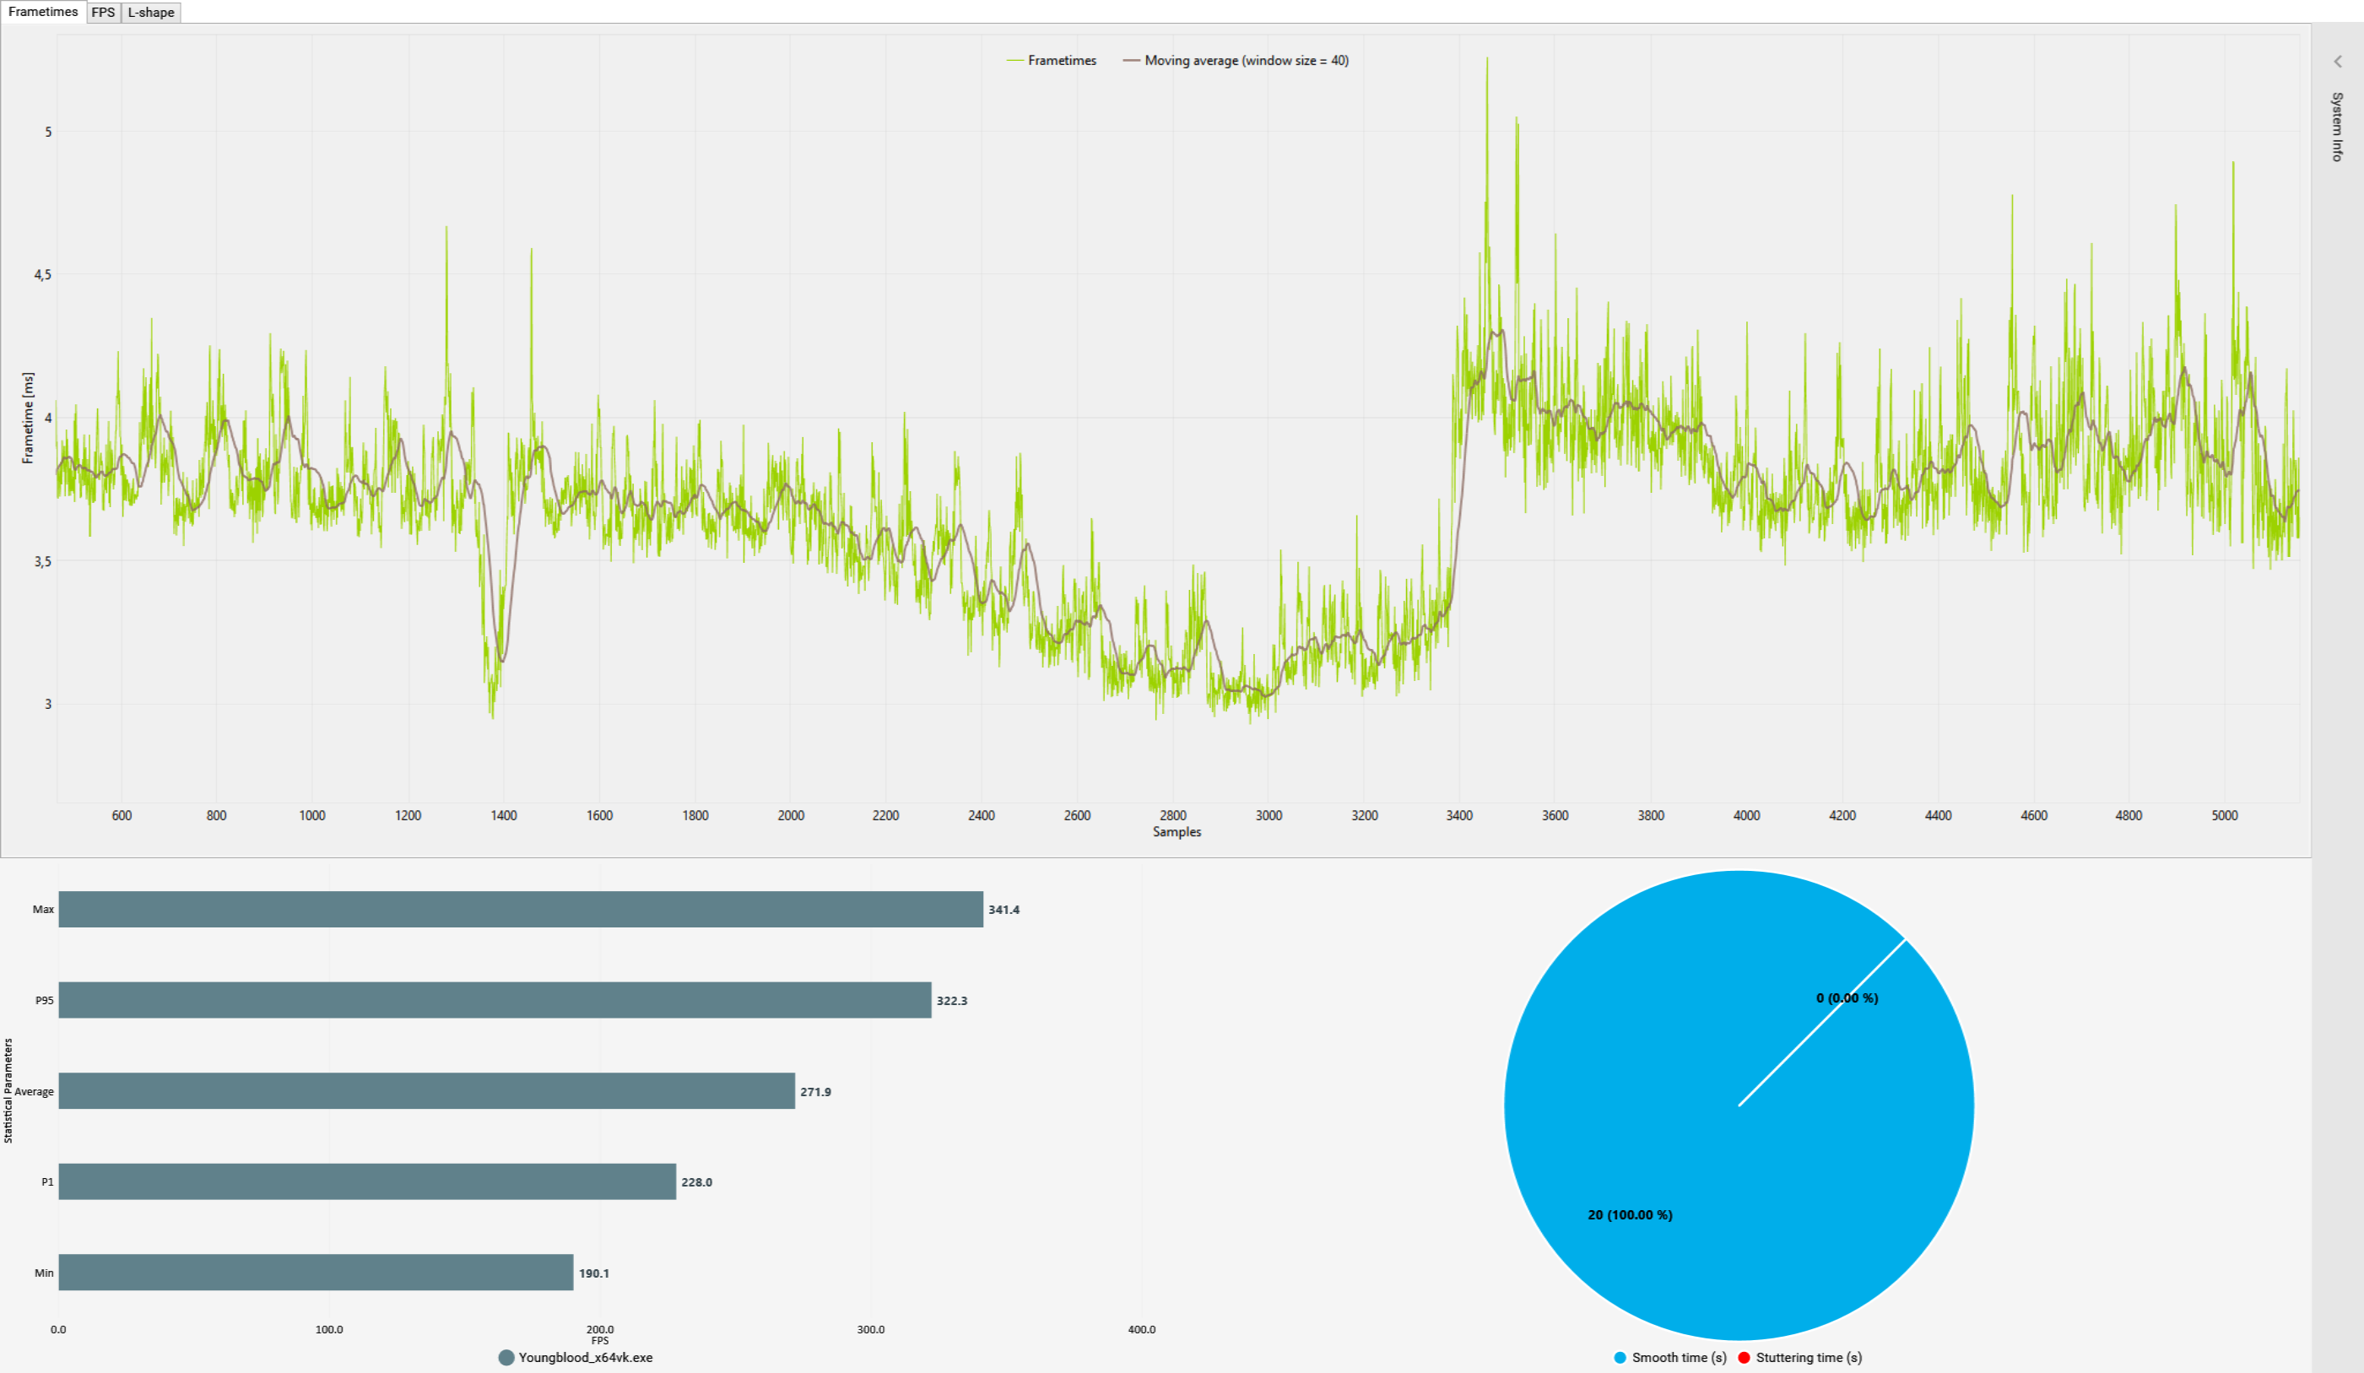Switch to the FPS tab
Screen dimensions: 2364x1373
(x=103, y=12)
